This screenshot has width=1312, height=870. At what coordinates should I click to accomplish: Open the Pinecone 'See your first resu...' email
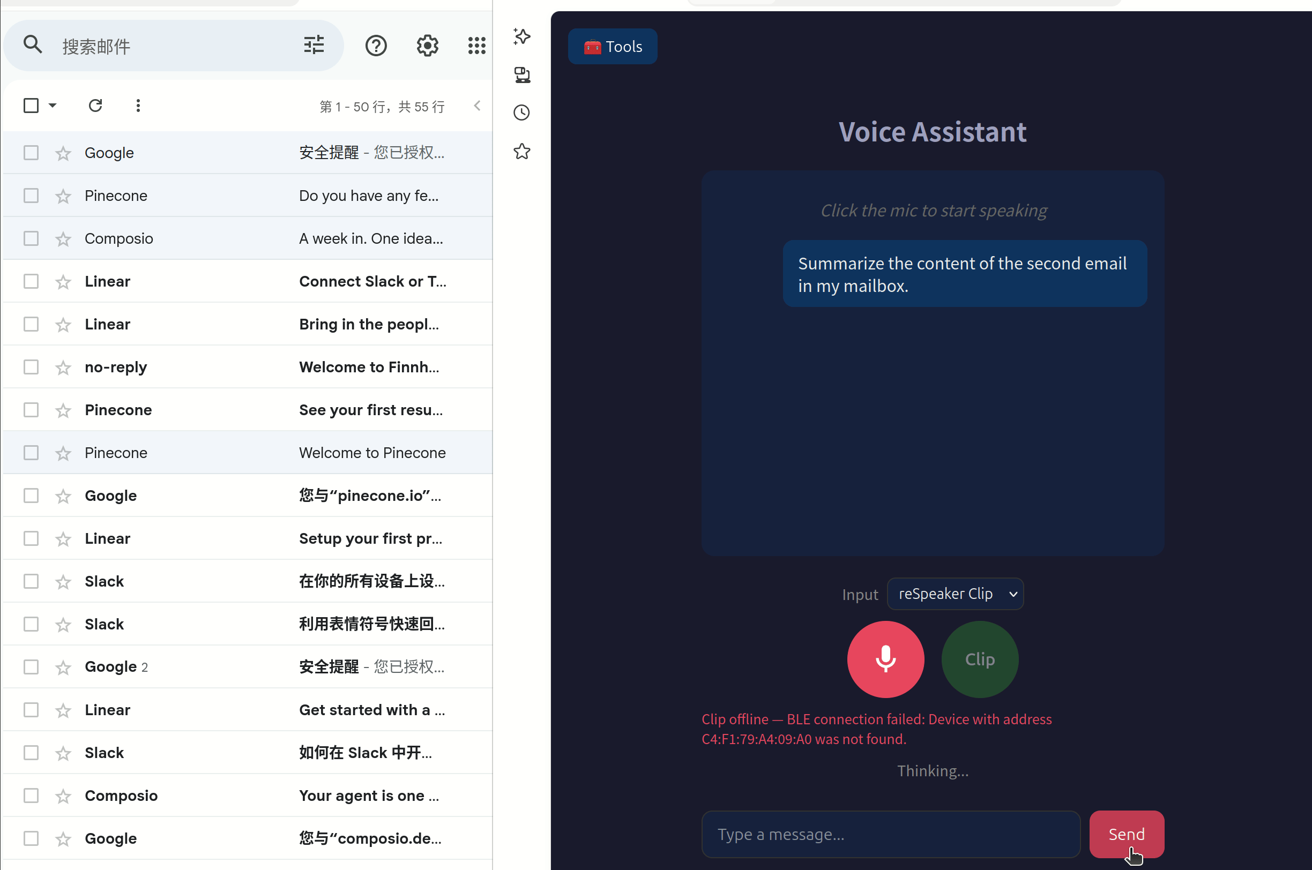(248, 410)
